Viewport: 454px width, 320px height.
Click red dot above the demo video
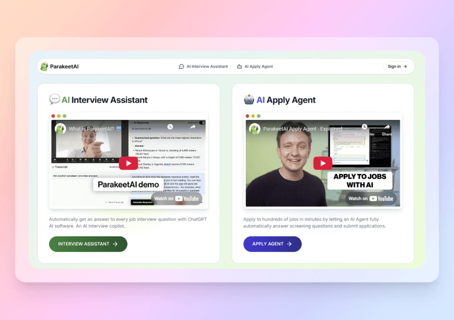[x=53, y=116]
